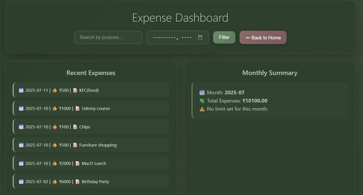Click the Monthly Summary heading
363x195 pixels.
[270, 73]
